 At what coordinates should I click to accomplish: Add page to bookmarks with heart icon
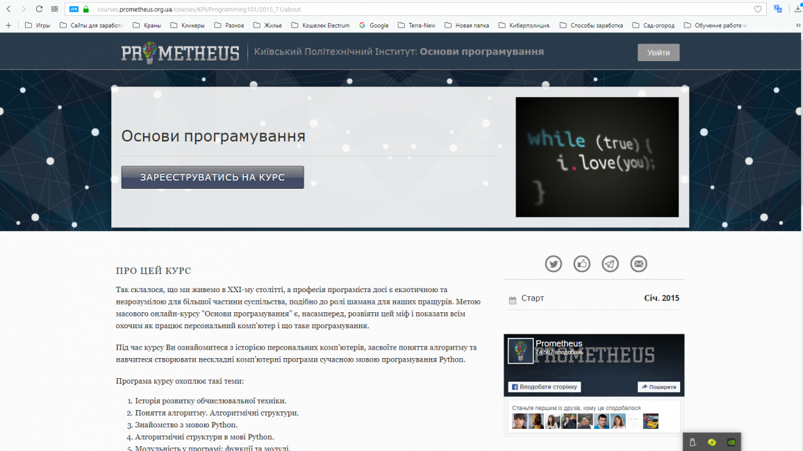pos(758,9)
